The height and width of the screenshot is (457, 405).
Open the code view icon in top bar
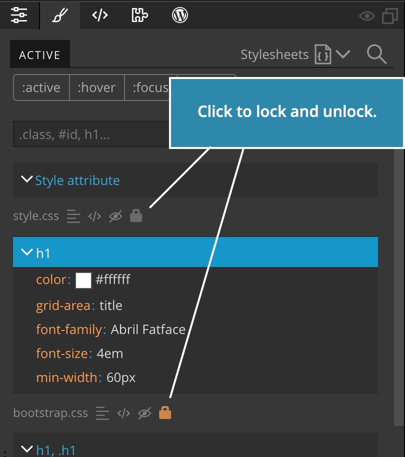coord(100,15)
